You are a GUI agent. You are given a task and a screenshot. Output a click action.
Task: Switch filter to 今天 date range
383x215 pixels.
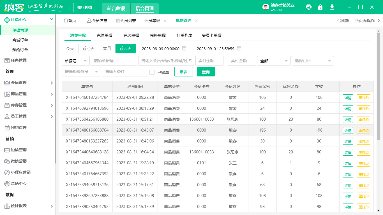tap(70, 48)
